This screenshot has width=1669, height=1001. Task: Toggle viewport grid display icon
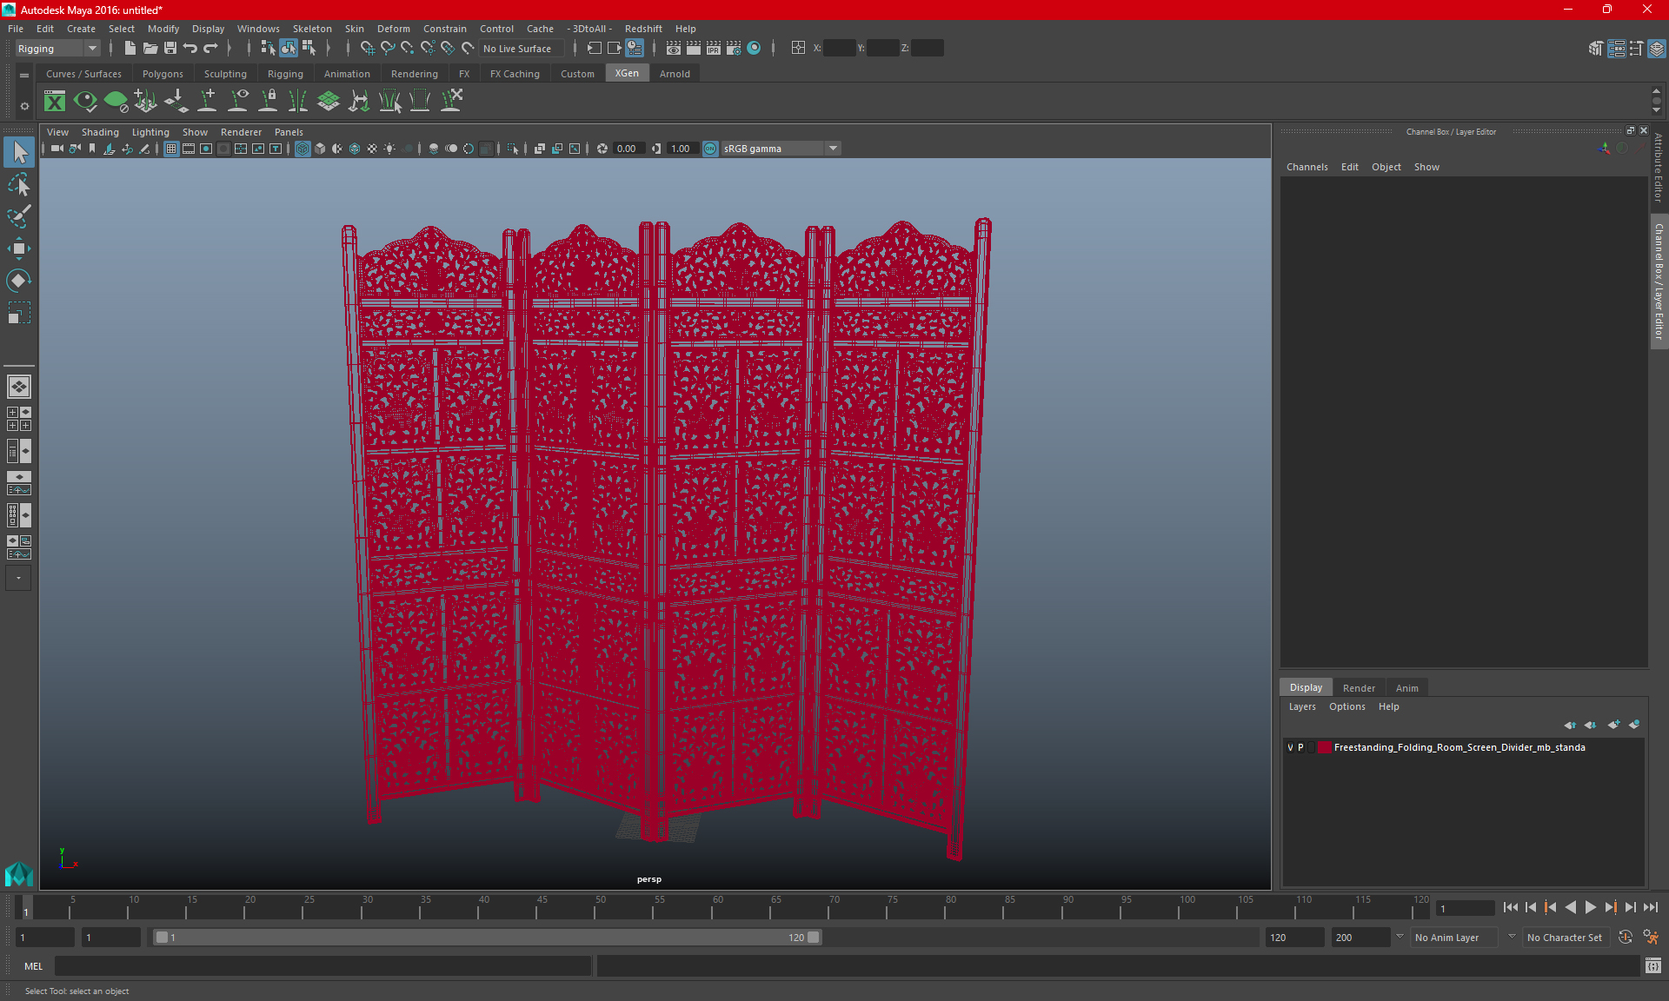click(171, 149)
